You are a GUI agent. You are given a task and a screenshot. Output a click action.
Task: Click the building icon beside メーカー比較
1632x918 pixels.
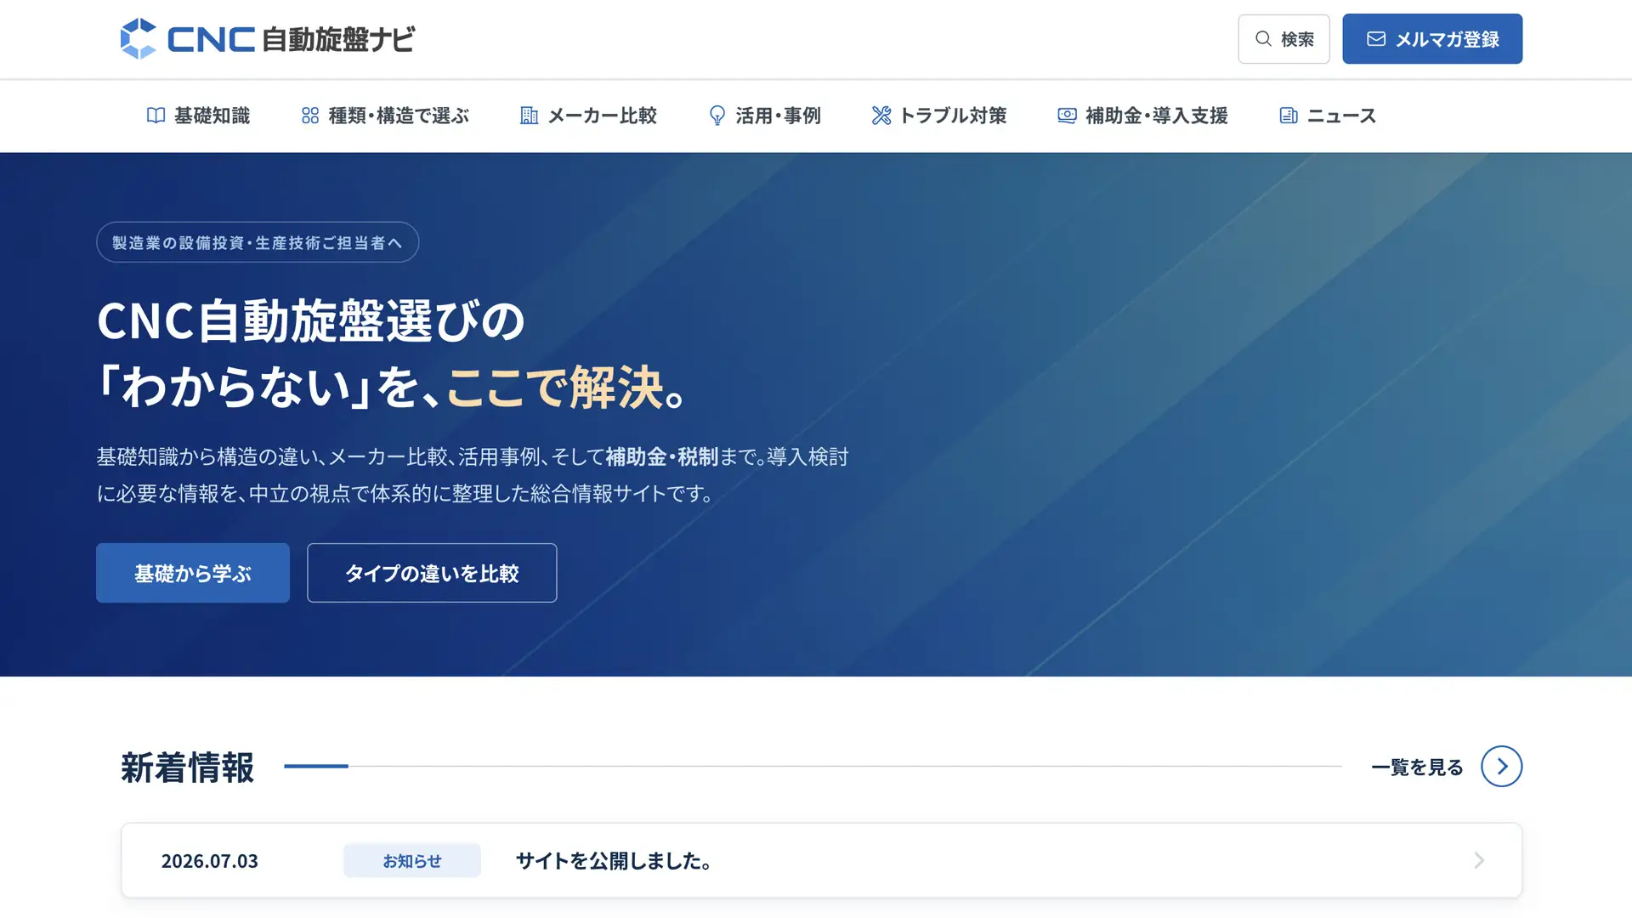click(529, 116)
